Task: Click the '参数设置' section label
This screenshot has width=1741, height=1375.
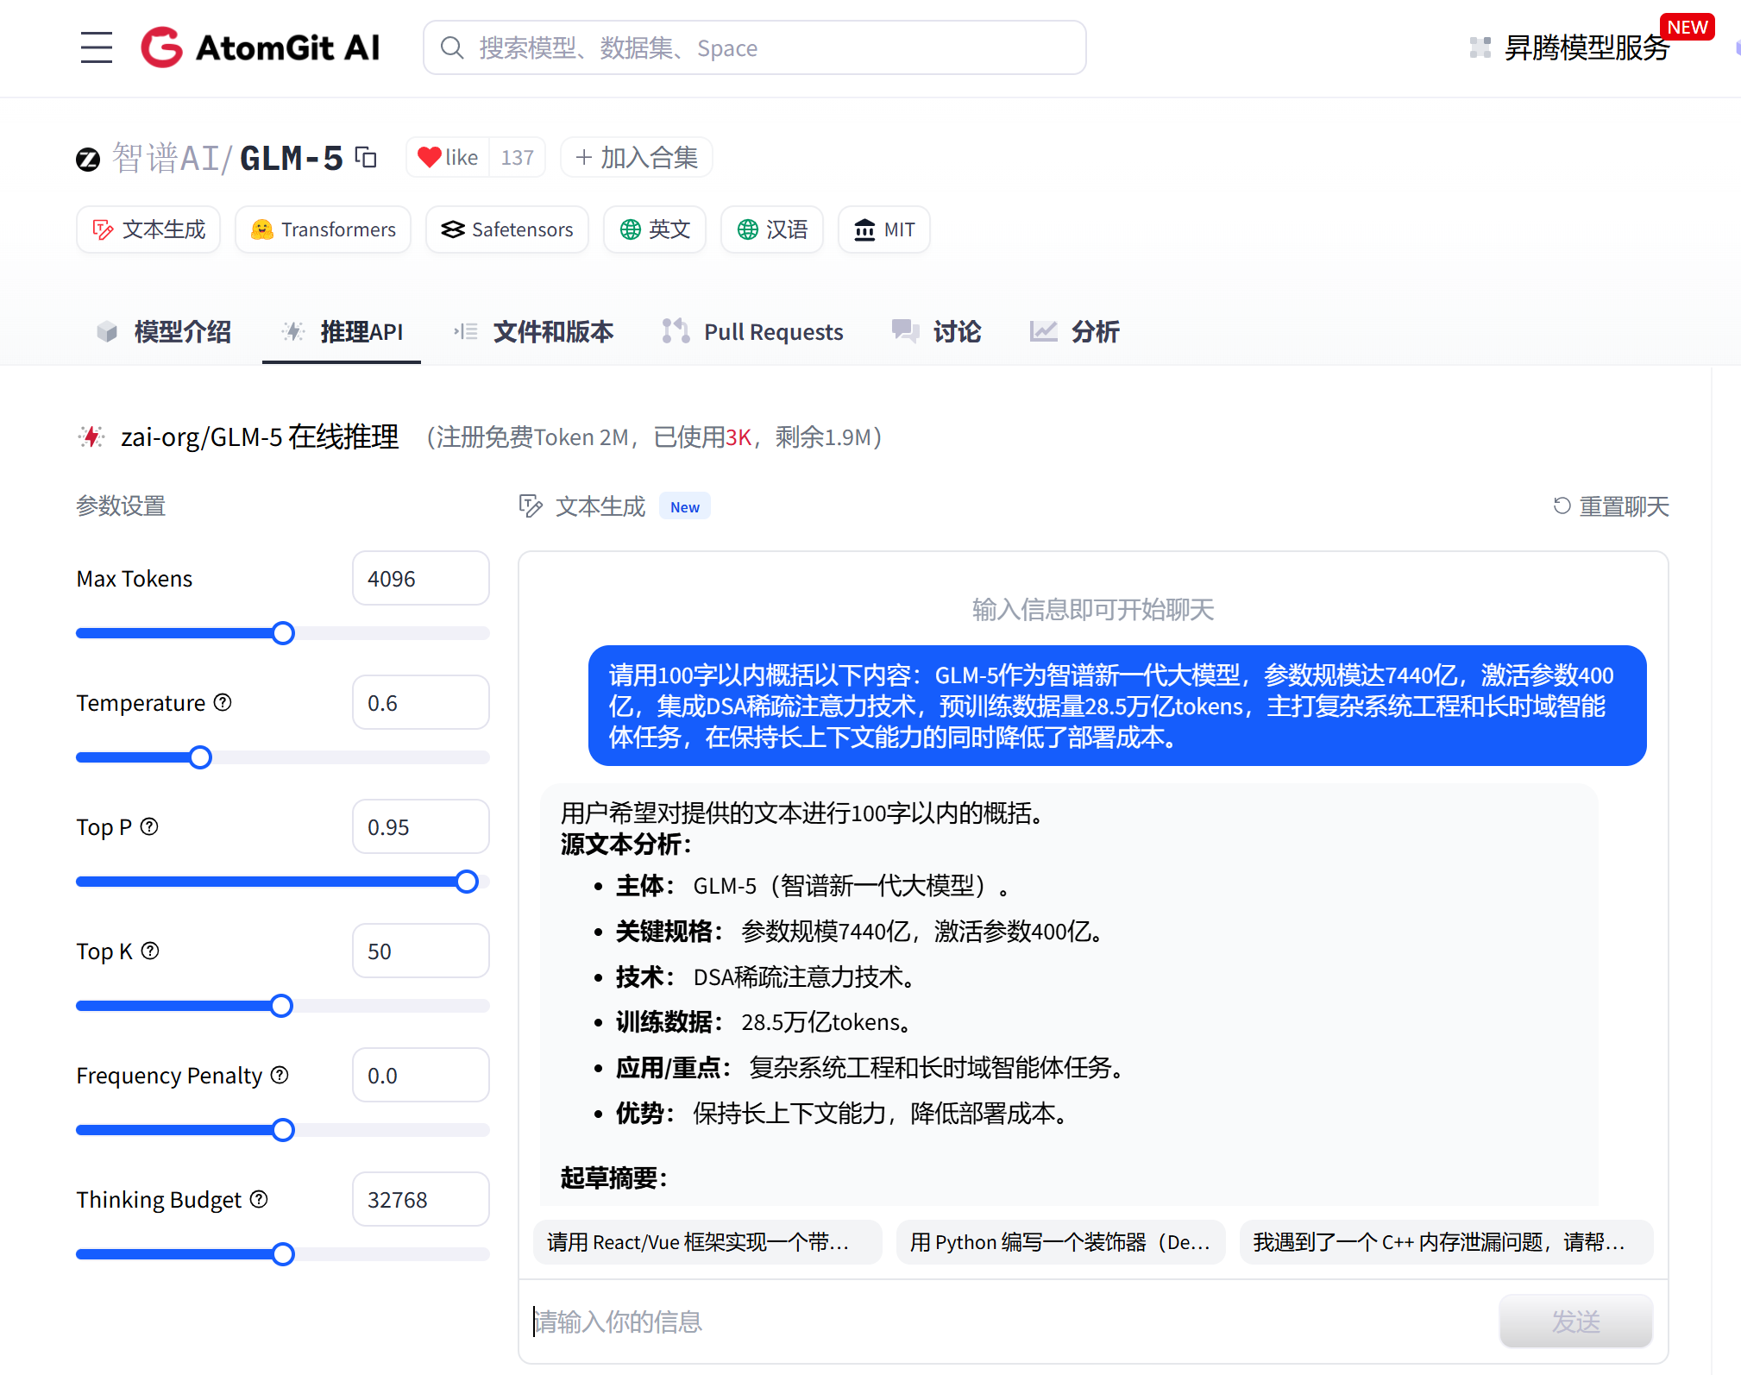Action: (x=121, y=505)
